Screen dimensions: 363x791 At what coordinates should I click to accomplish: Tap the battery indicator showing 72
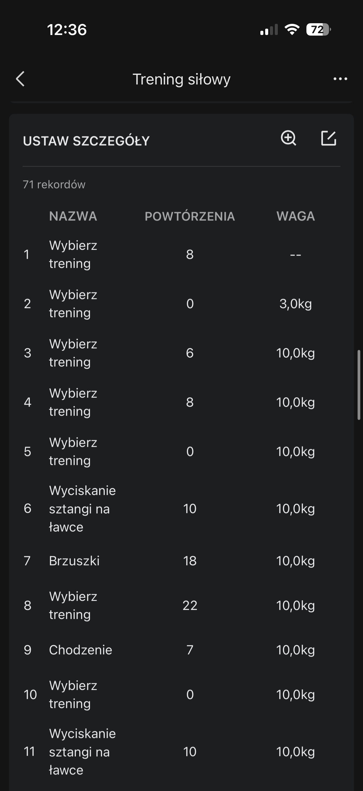pos(318,30)
